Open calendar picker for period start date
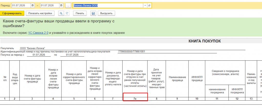Screen dimensions: 262x108 [32, 6]
